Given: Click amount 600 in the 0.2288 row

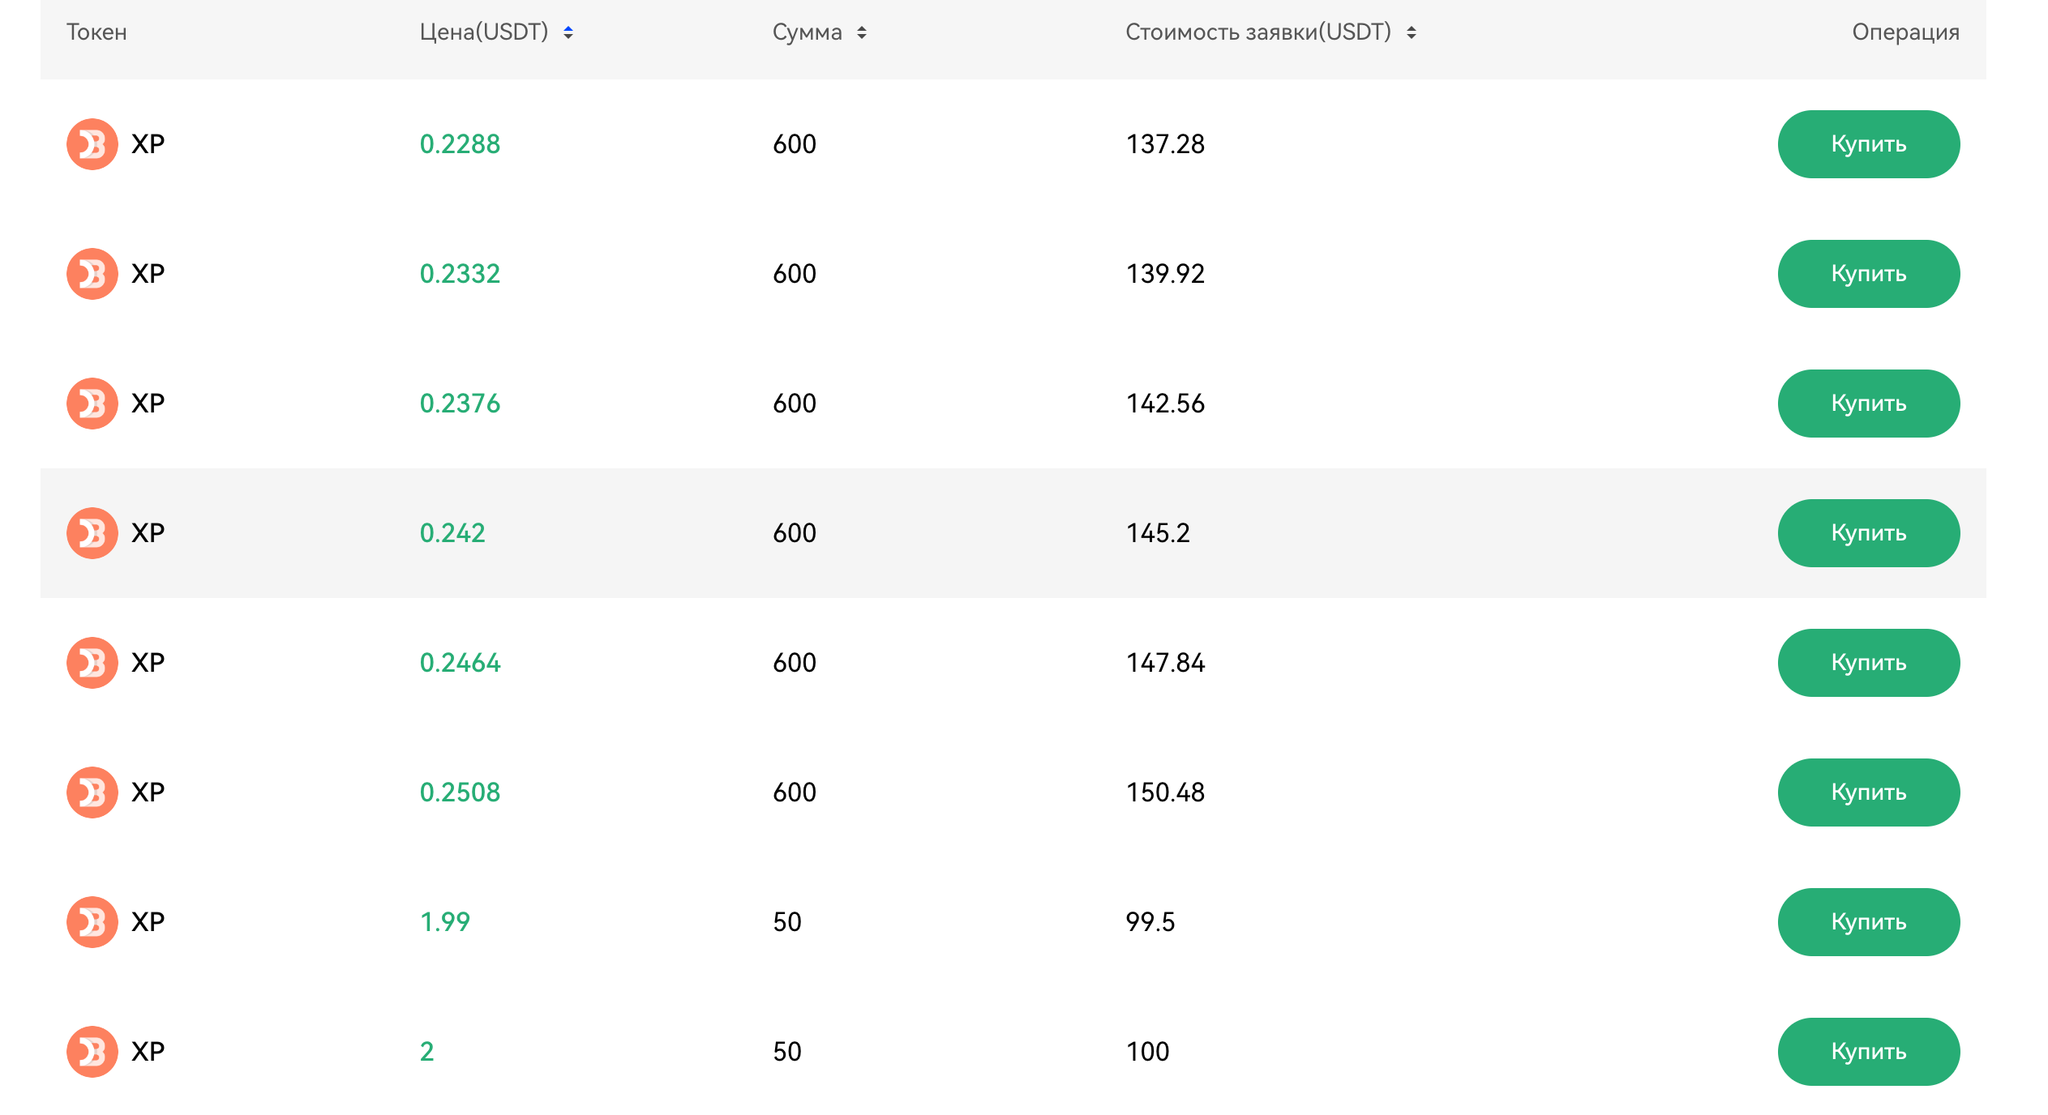Looking at the screenshot, I should 795,144.
